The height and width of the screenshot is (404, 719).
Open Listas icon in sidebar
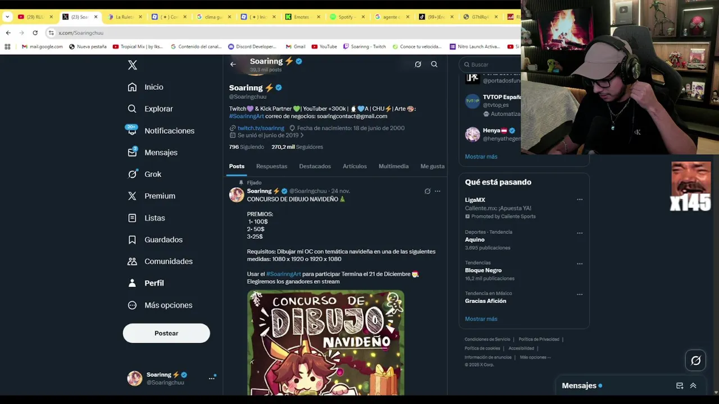(132, 218)
